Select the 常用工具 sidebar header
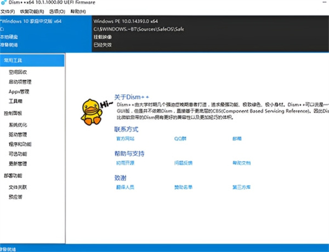Viewport: 329px width, 252px height. (x=32, y=61)
